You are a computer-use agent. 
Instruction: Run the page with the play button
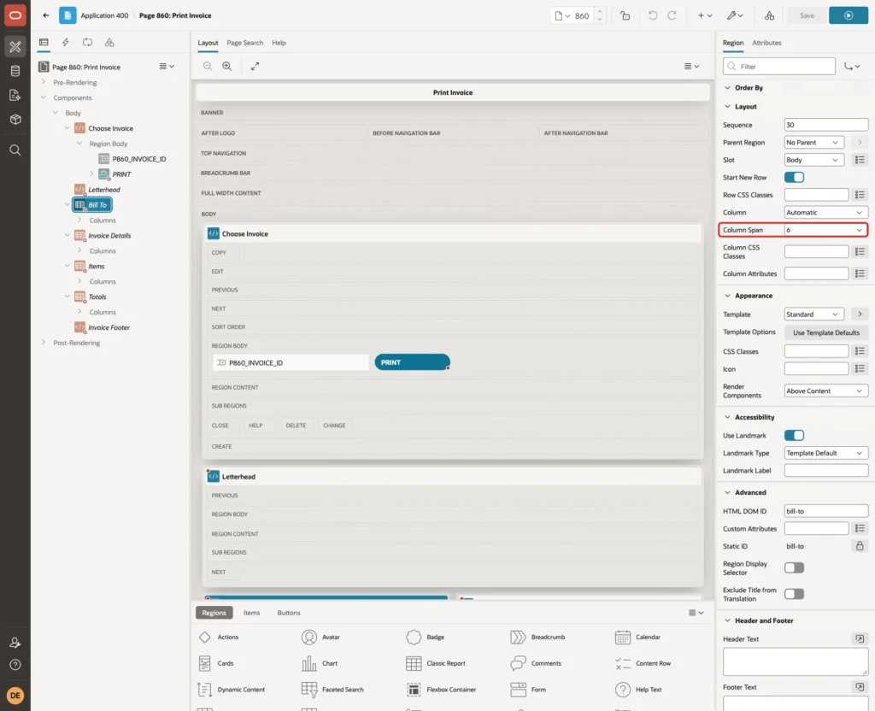(849, 15)
